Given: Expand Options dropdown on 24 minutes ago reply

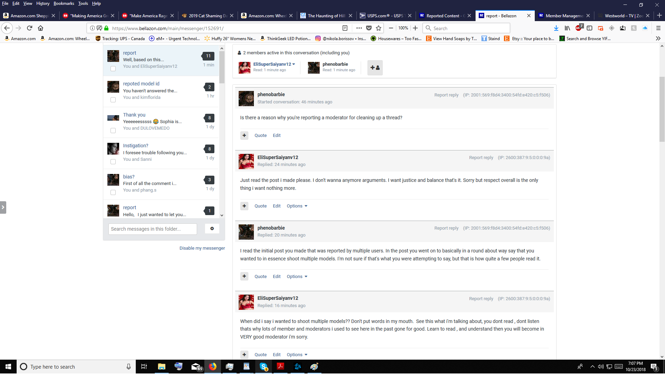Looking at the screenshot, I should (297, 206).
